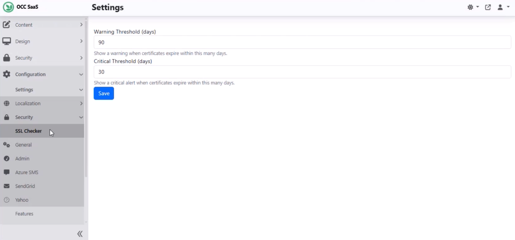This screenshot has height=240, width=515.
Task: Open the SendGrid settings item
Action: click(x=42, y=186)
